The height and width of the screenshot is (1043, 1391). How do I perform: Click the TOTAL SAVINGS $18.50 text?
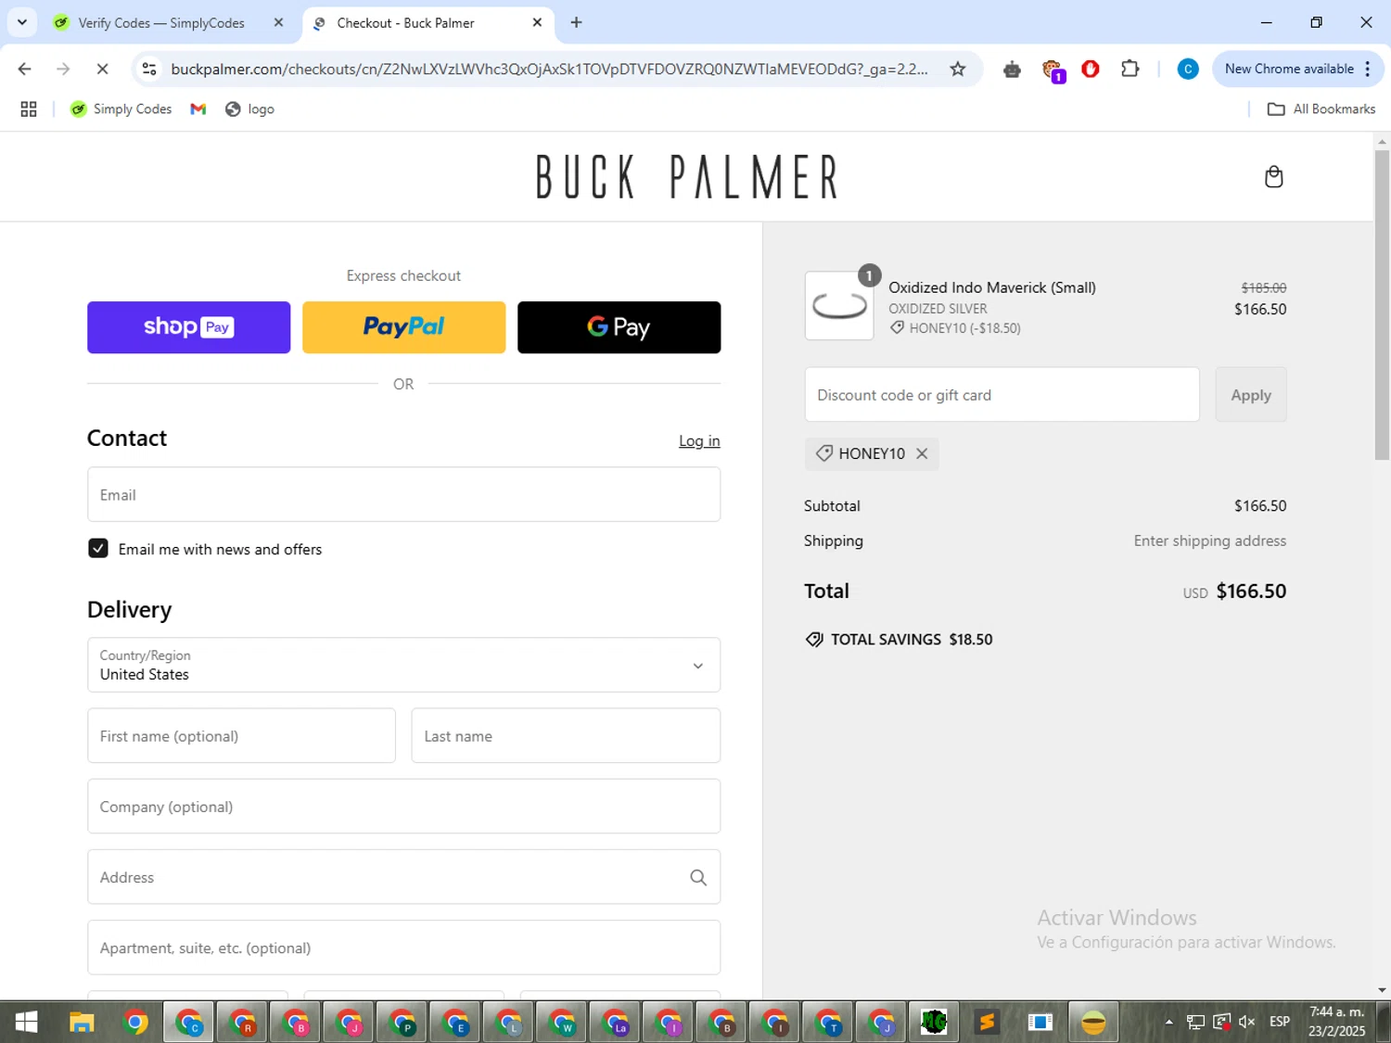[912, 640]
